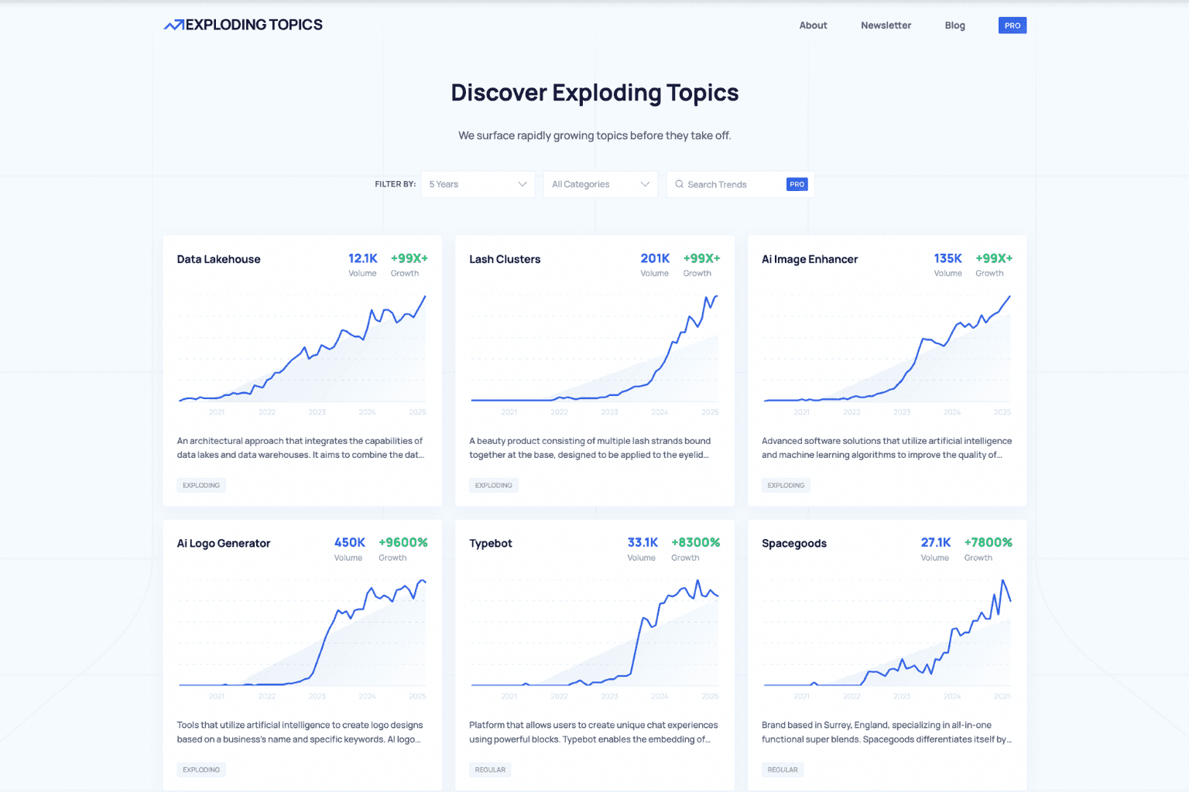Open the Newsletter page

[x=886, y=26]
